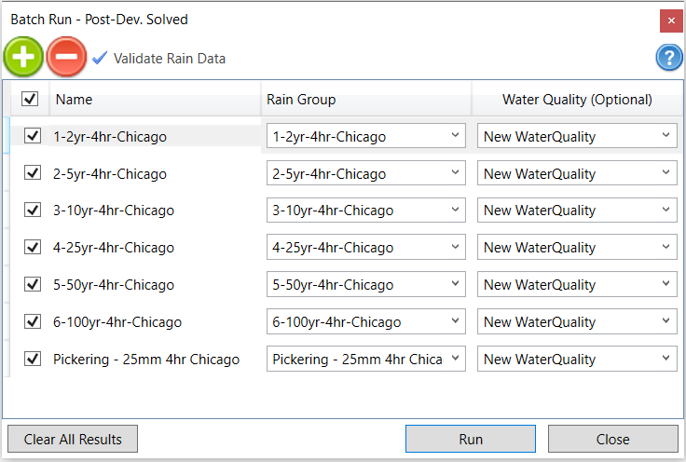The image size is (686, 462).
Task: Click the Water Quality (Optional) column header
Action: click(577, 100)
